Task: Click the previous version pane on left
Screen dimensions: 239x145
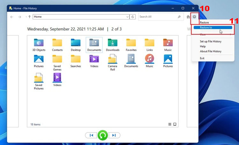Action: (x=13, y=81)
